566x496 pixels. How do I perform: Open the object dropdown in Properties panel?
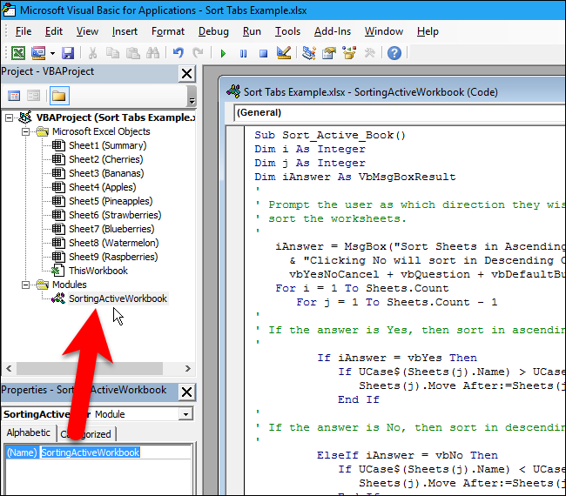[x=184, y=414]
